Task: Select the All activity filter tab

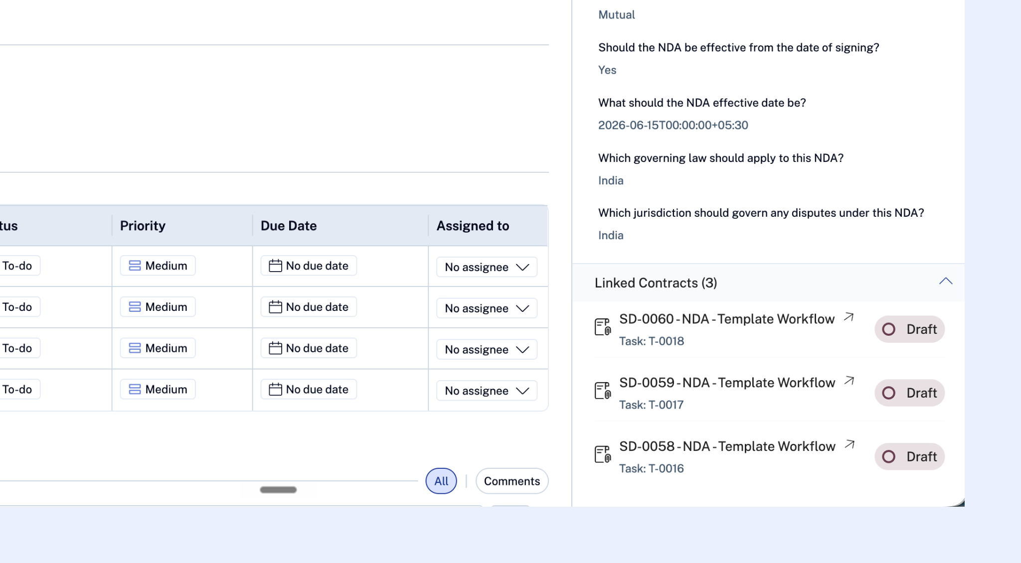Action: click(x=441, y=481)
